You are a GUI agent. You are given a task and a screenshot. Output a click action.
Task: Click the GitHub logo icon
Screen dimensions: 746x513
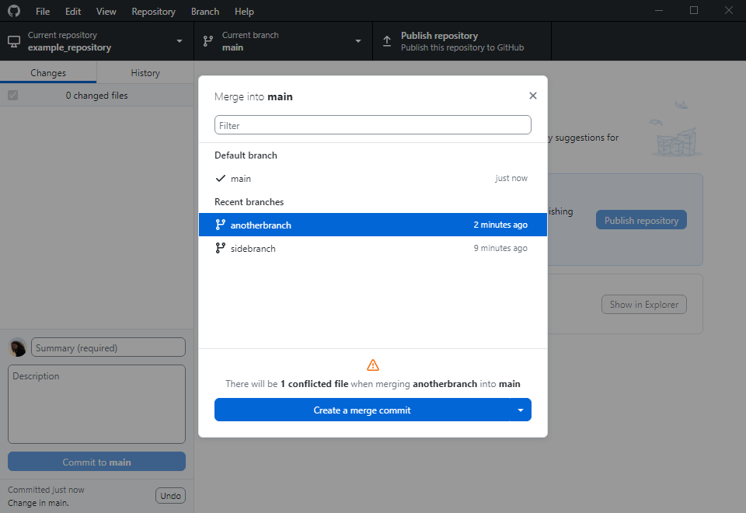point(14,10)
